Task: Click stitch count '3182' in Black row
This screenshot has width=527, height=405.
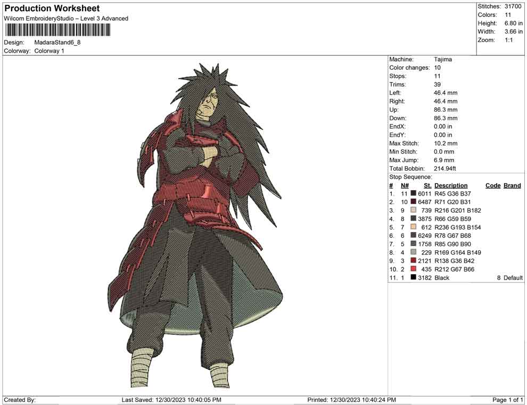Action: 424,277
